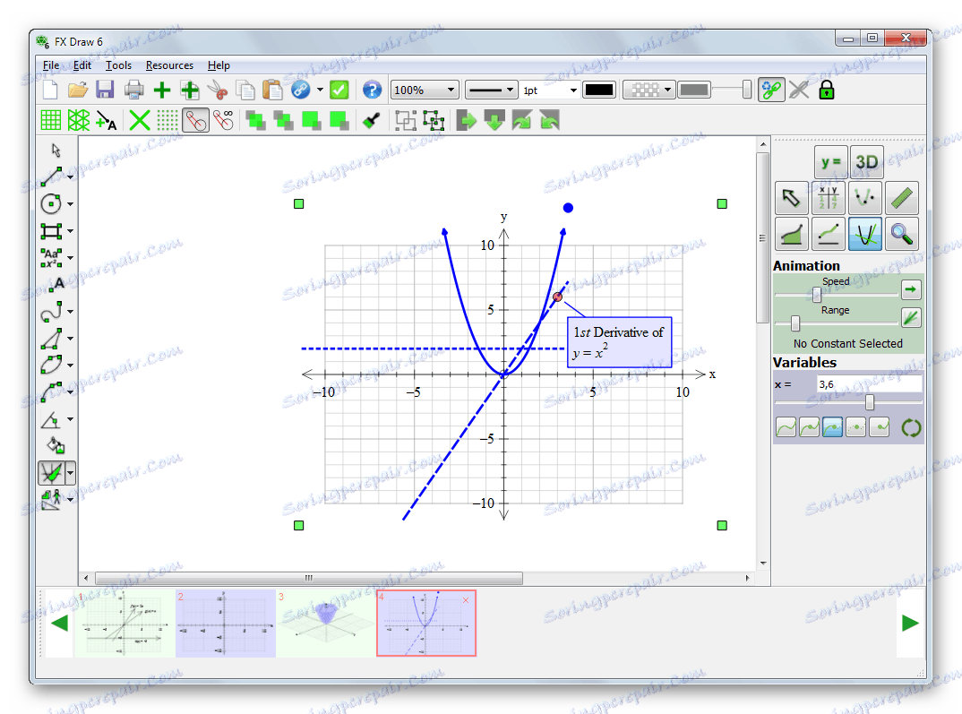Select the third thumbnail with 3D graph
Screen dimensions: 962x714
pos(325,624)
